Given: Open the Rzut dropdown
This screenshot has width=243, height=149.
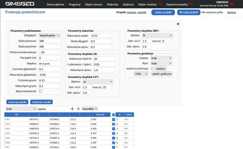Looking at the screenshot, I should [x=162, y=63].
